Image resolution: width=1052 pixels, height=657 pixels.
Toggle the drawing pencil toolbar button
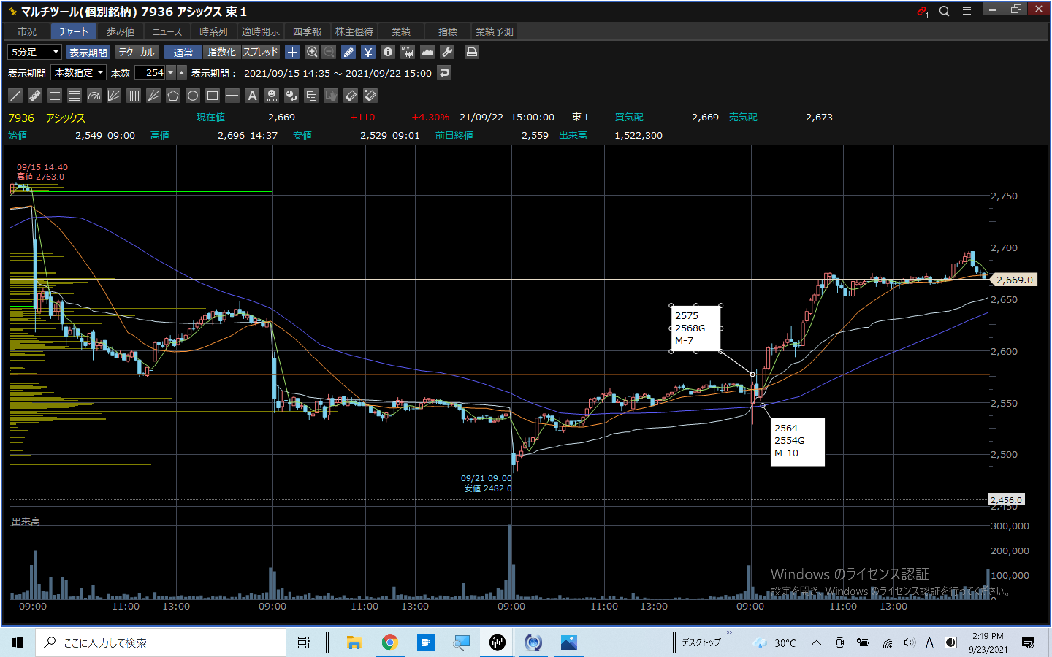pyautogui.click(x=348, y=52)
